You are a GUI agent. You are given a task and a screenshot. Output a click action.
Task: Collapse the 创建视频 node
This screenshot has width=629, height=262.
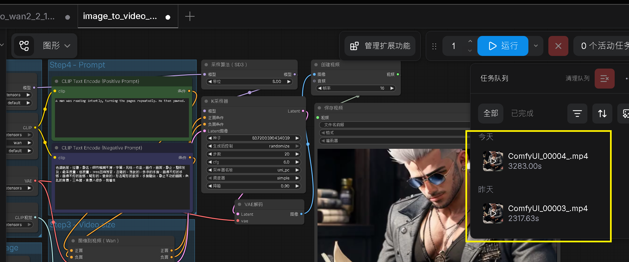(x=316, y=65)
